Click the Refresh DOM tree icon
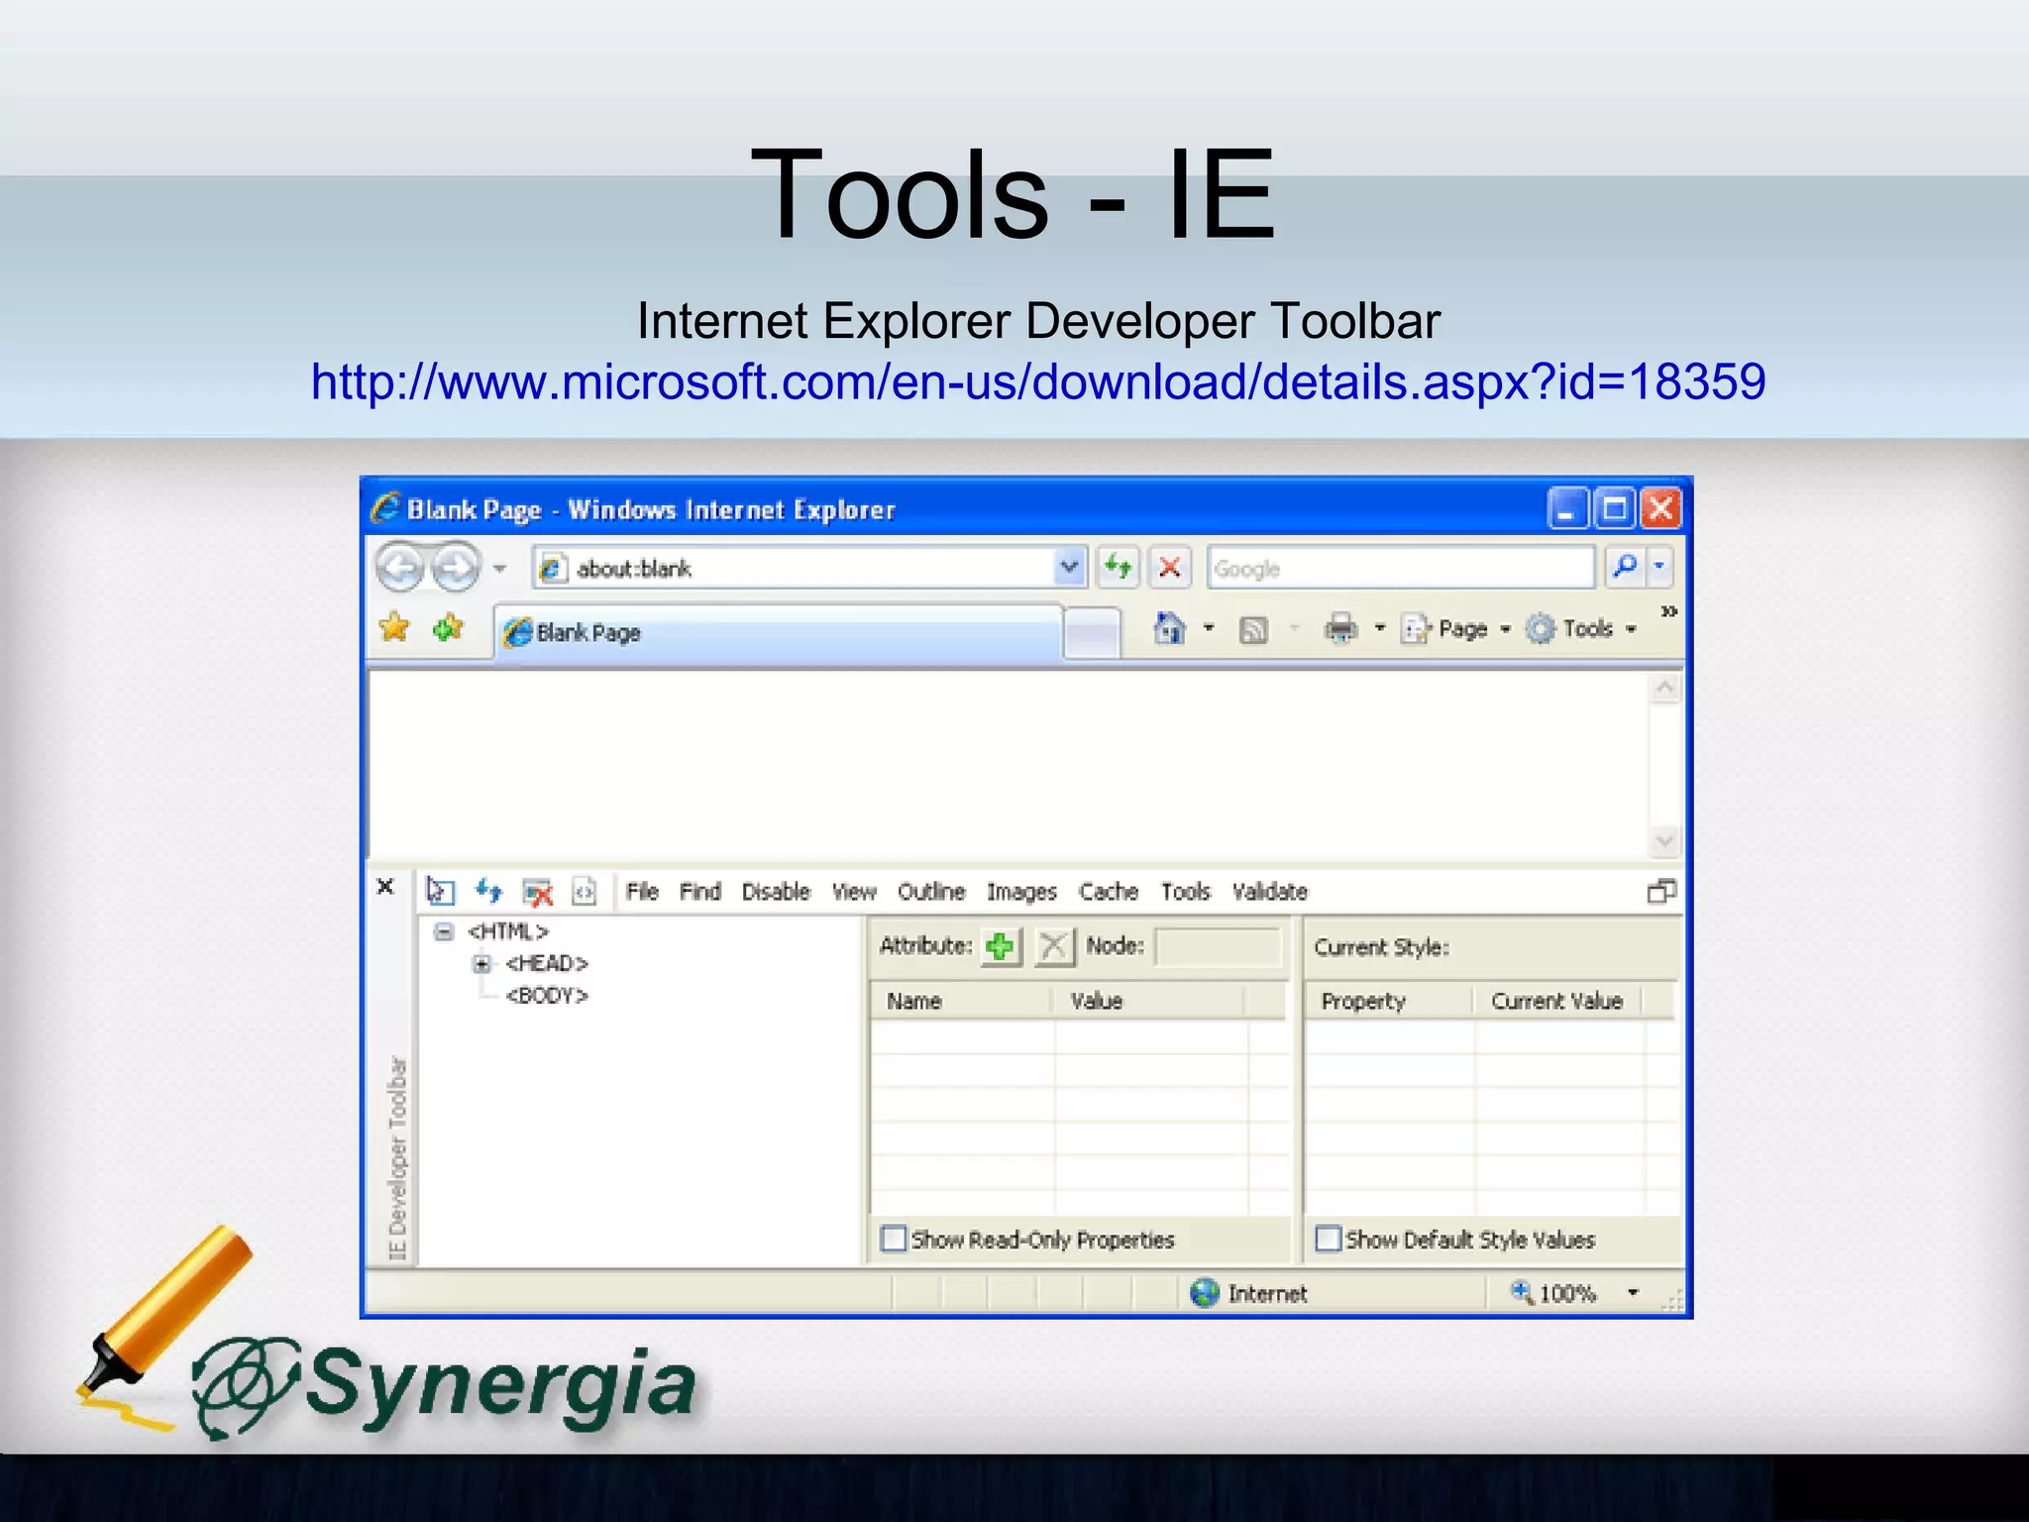 [488, 891]
